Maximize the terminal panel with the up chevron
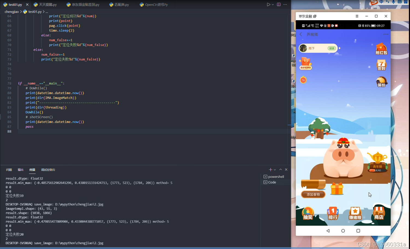The height and width of the screenshot is (249, 410). tap(281, 170)
